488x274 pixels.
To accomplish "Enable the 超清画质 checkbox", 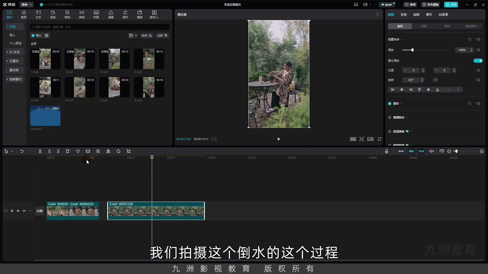I will pyautogui.click(x=390, y=131).
